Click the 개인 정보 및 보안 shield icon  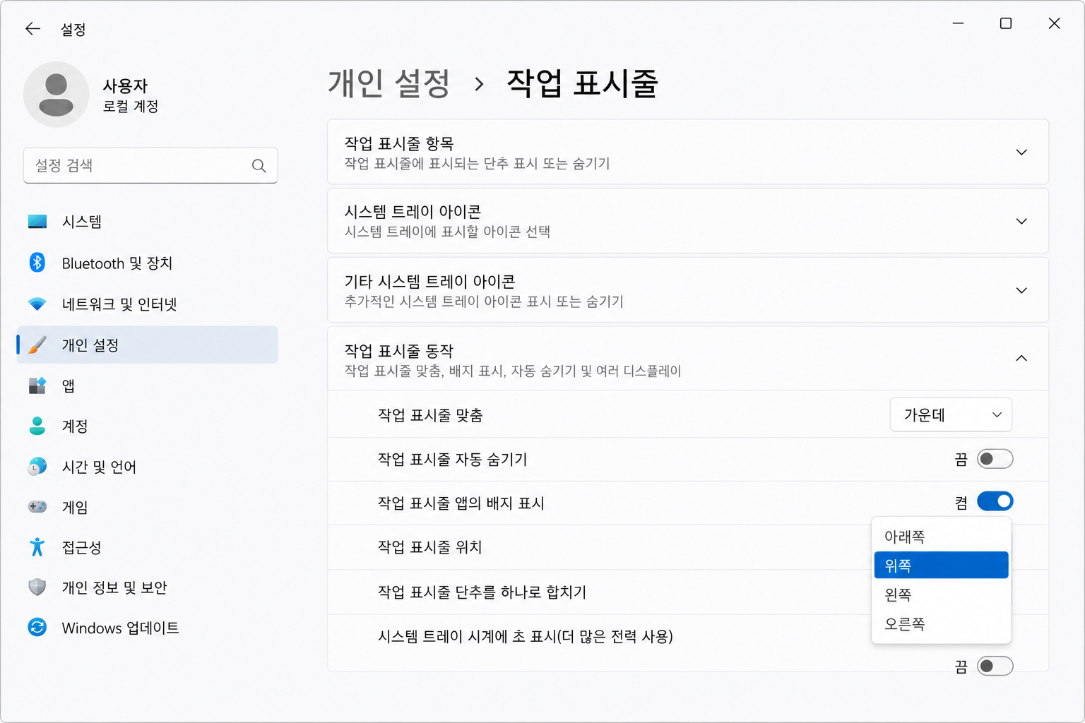(x=37, y=587)
